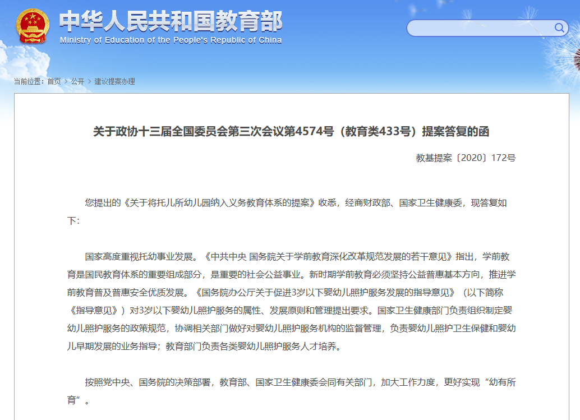The image size is (580, 420).
Task: Click the 中华人民共和国教育部 site title
Action: pyautogui.click(x=171, y=21)
